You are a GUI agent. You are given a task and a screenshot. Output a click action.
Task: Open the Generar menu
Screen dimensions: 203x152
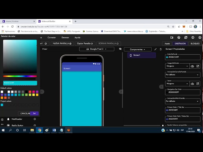[65, 37]
